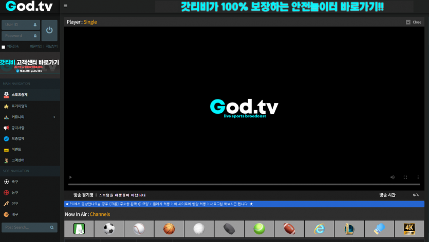The image size is (429, 242).
Task: Click the 'Channels' heading text
Action: click(x=100, y=214)
